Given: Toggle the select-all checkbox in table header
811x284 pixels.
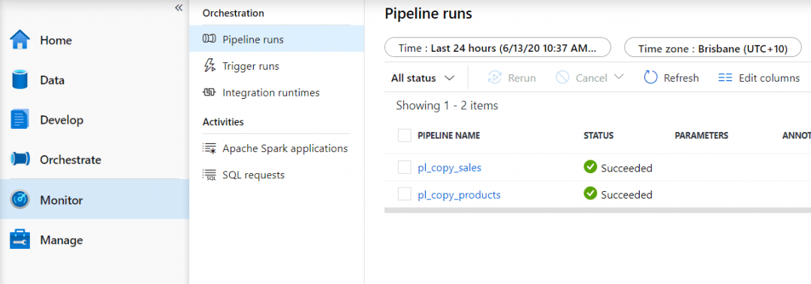Looking at the screenshot, I should pyautogui.click(x=405, y=136).
